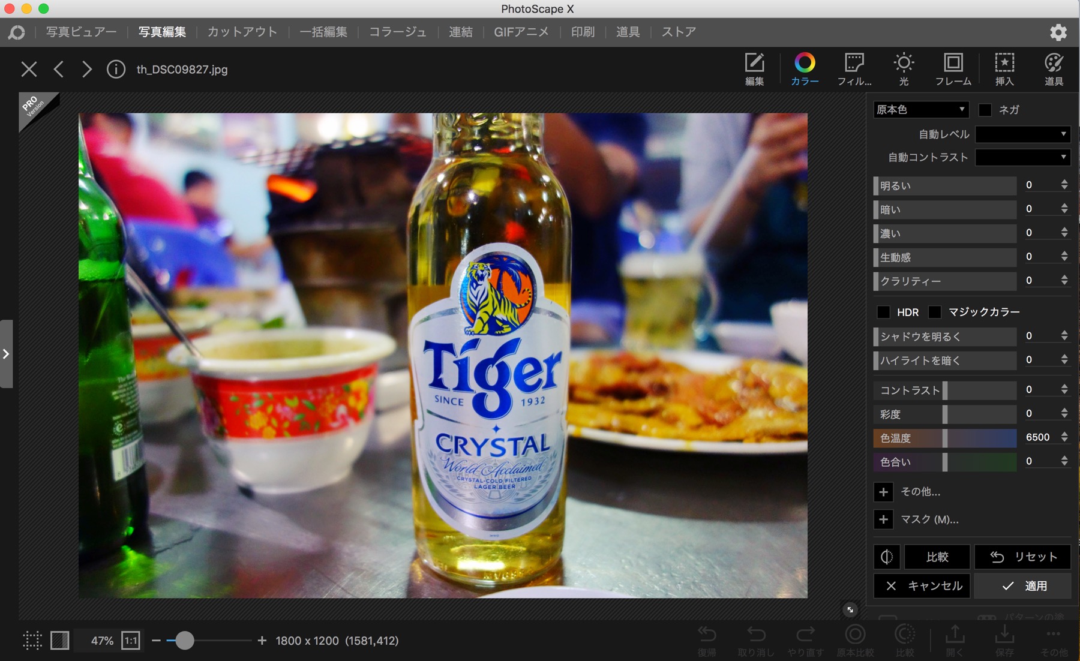Click the minus zoom out icon

point(156,641)
